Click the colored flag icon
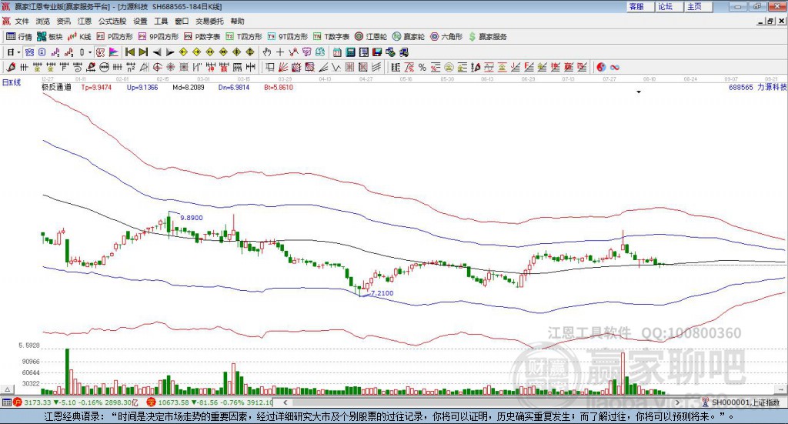 tap(114, 52)
